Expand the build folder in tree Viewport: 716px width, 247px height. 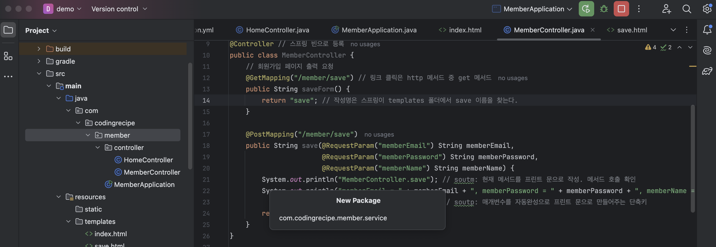(39, 49)
